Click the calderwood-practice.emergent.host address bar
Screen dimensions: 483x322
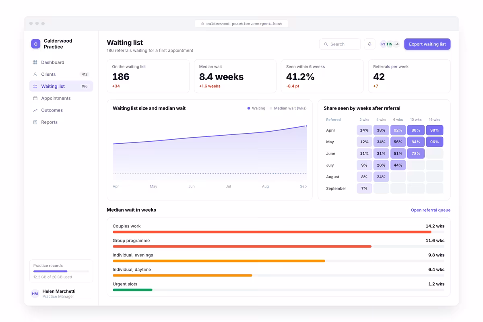click(242, 24)
